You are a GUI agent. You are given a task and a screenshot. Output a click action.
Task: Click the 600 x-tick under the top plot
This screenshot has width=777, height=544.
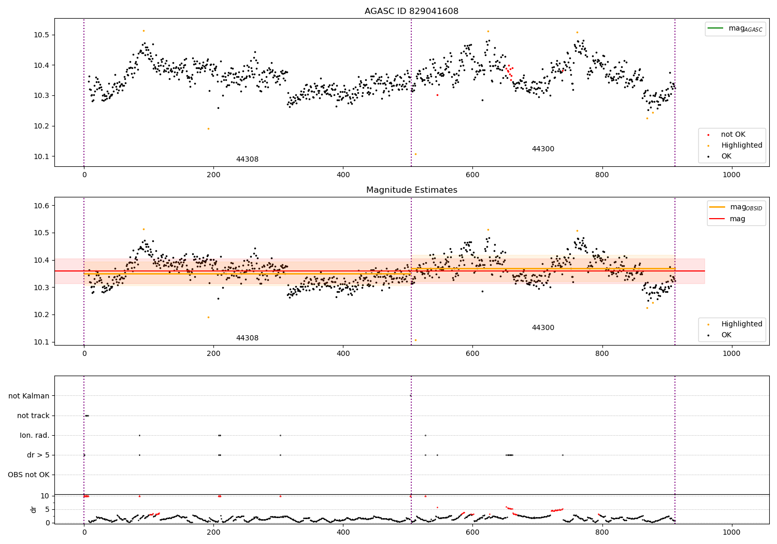[x=472, y=175]
